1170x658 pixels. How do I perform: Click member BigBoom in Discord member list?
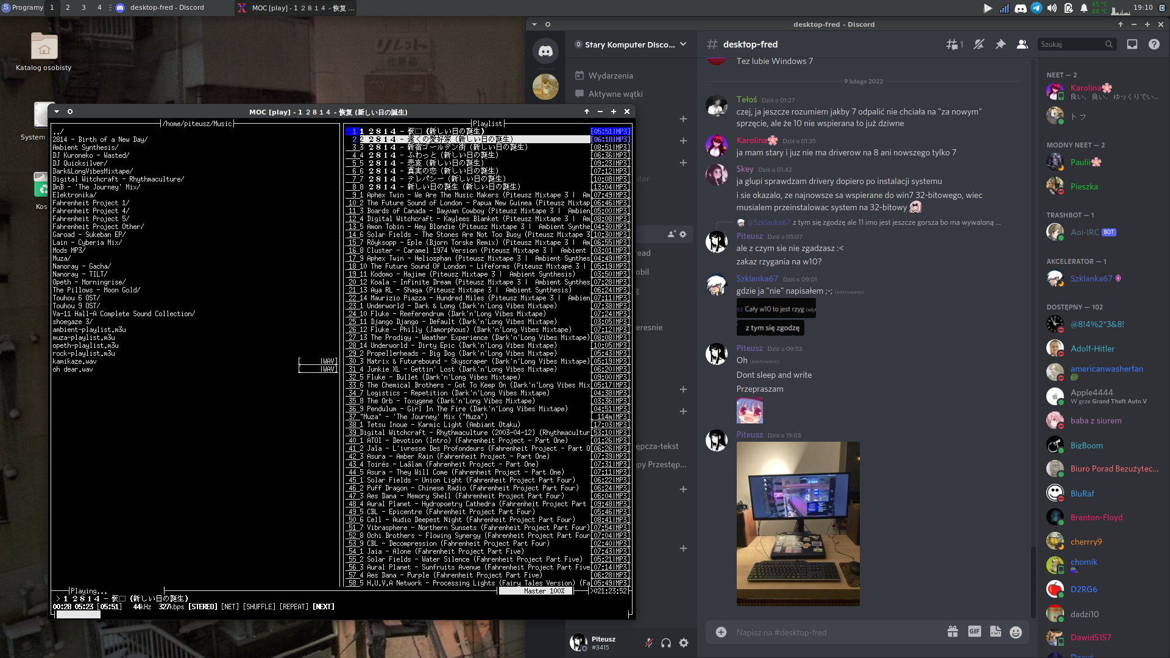pyautogui.click(x=1104, y=445)
